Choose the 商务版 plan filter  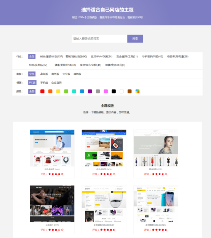55,74
